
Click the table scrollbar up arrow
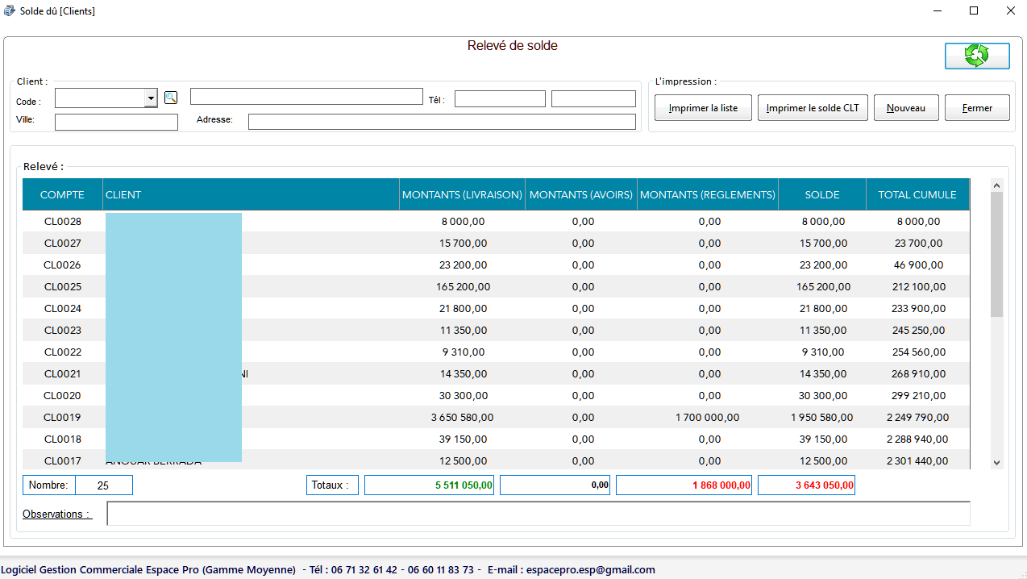click(x=996, y=185)
